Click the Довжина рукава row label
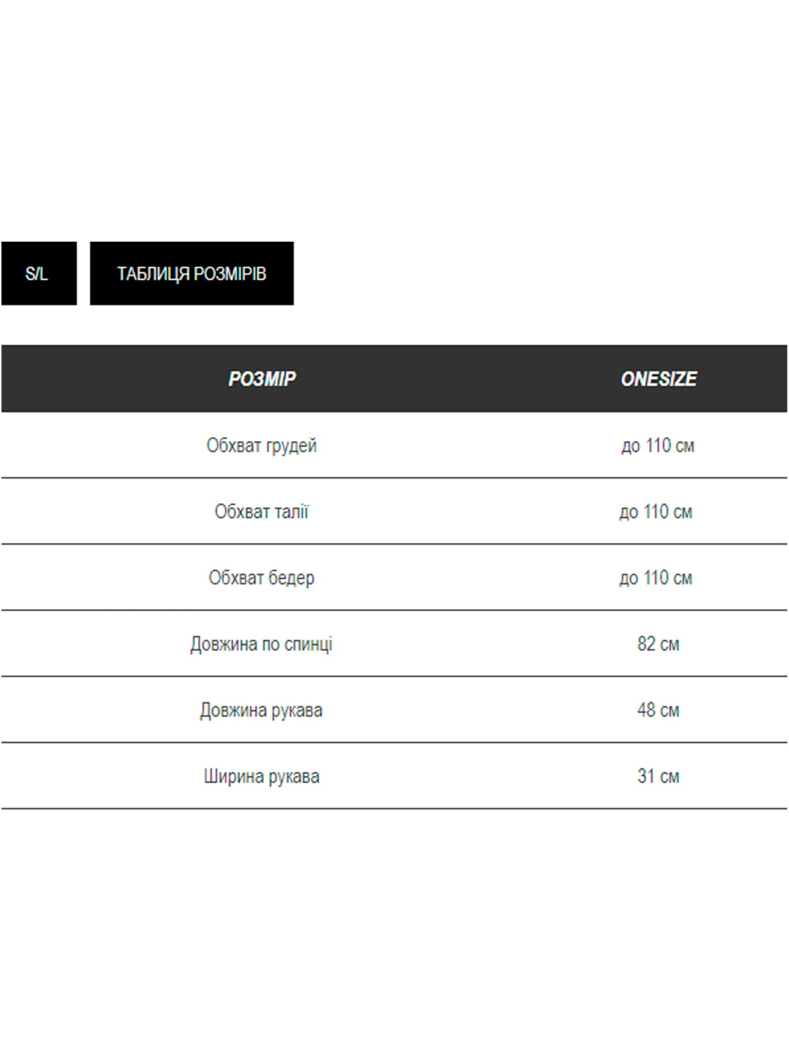Image resolution: width=789 pixels, height=1052 pixels. [261, 710]
